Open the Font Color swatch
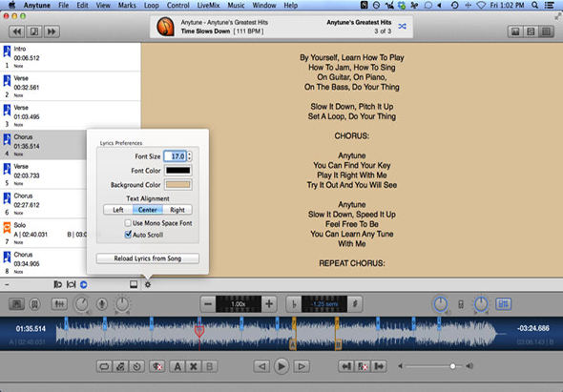The height and width of the screenshot is (392, 563). click(x=178, y=171)
